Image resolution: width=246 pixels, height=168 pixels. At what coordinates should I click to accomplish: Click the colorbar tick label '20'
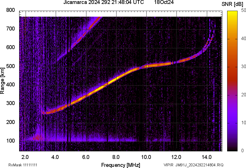[243, 95]
